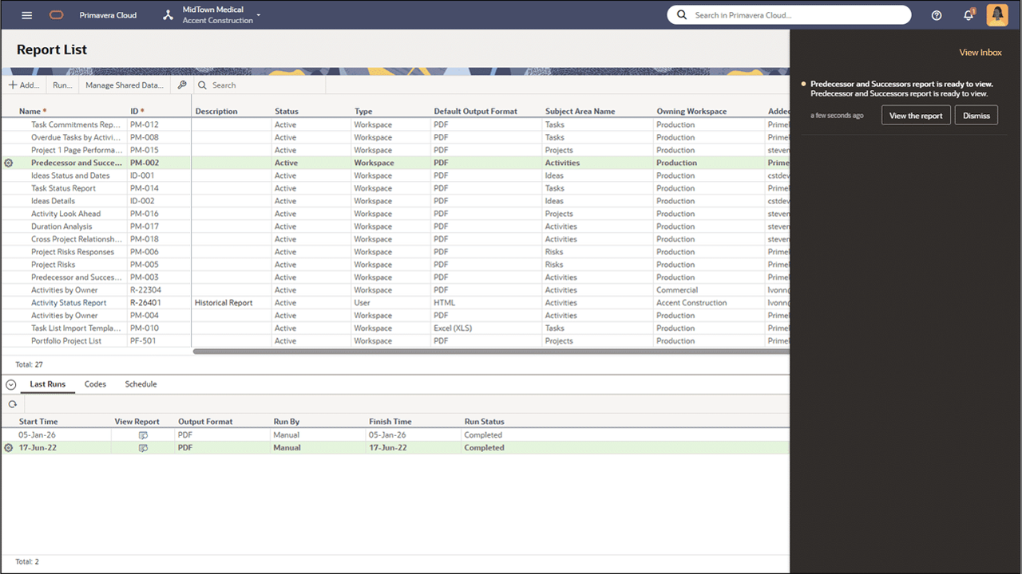Click the help question mark icon
1022x574 pixels.
pyautogui.click(x=936, y=14)
